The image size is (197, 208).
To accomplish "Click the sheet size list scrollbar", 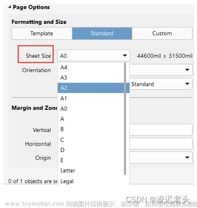I will pos(125,119).
